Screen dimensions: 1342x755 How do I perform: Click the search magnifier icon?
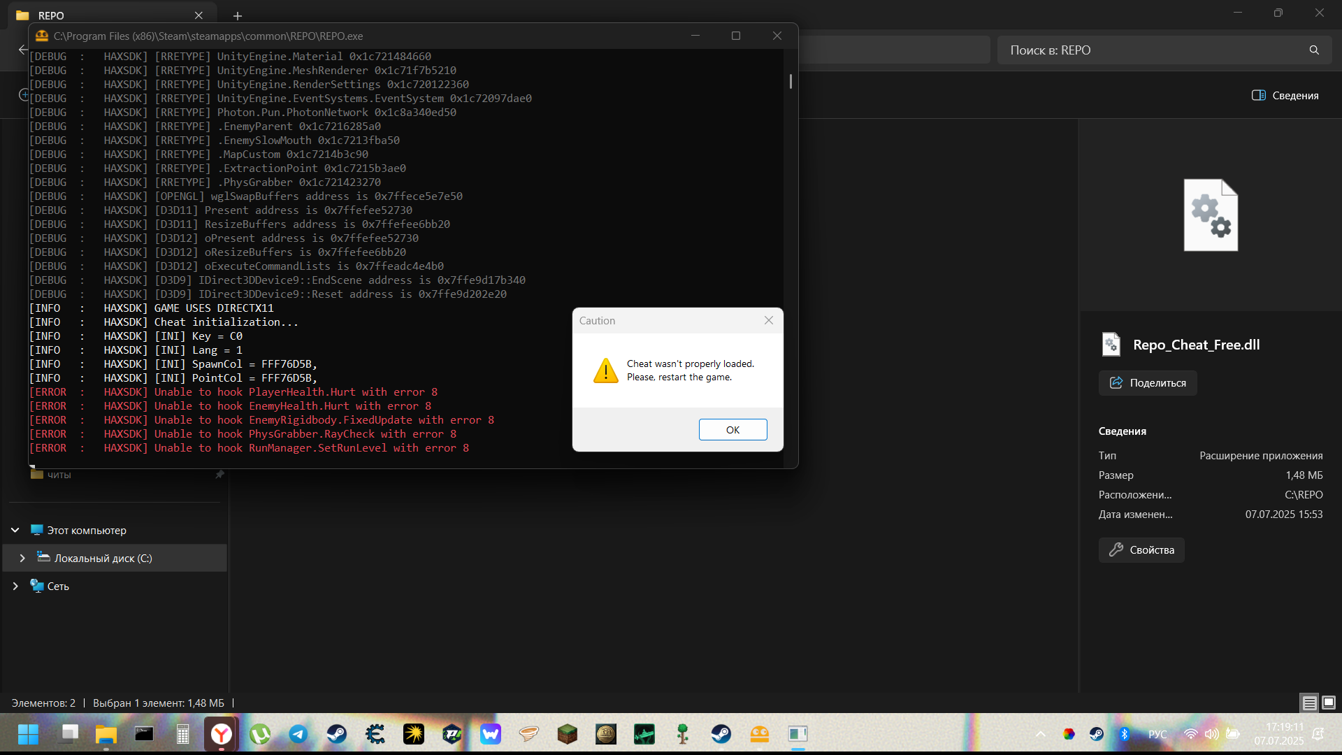point(1314,50)
